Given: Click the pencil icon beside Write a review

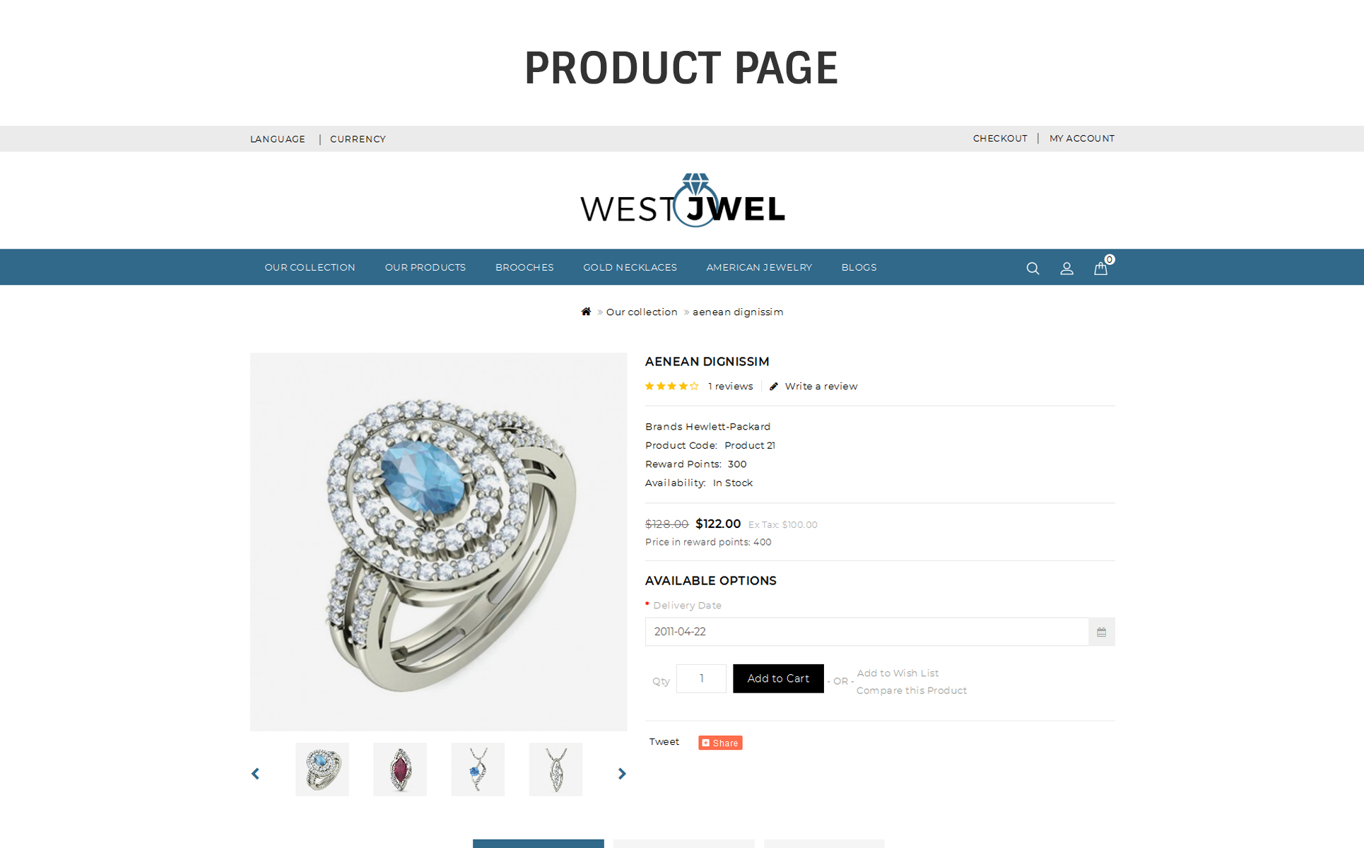Looking at the screenshot, I should [774, 387].
